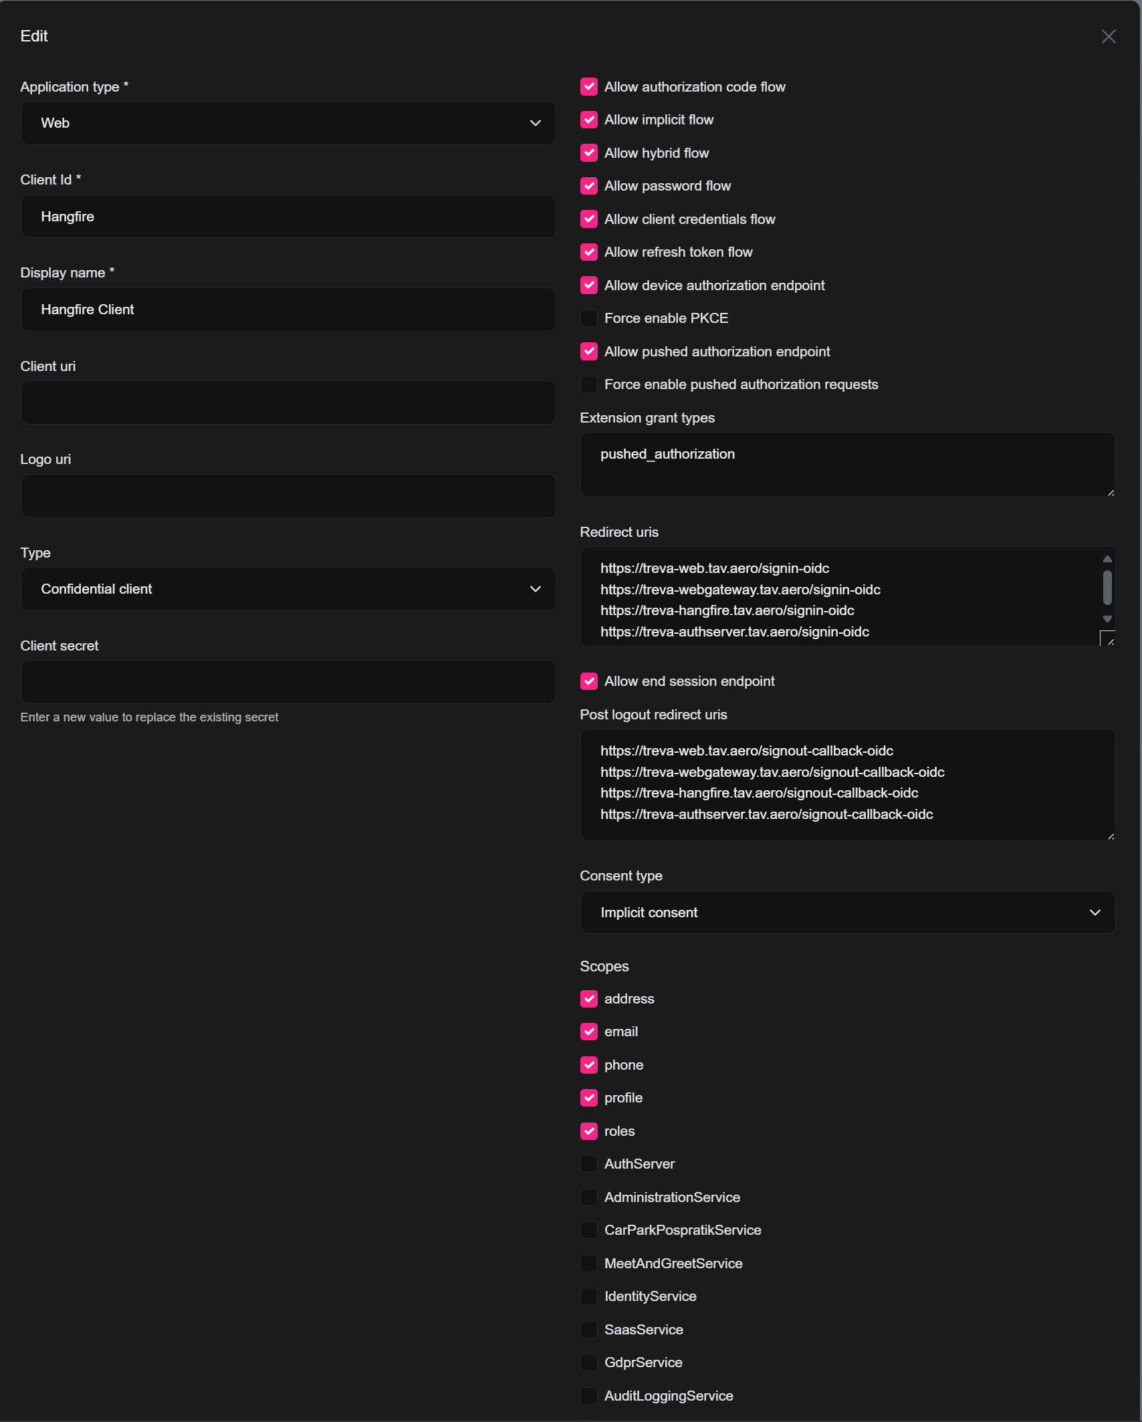
Task: Click the Redirect uris scrollbar down arrow
Action: pos(1107,619)
